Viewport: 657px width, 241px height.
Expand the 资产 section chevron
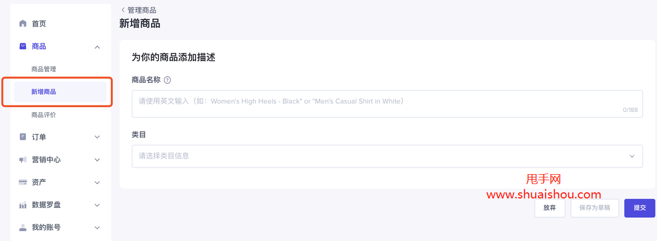click(97, 182)
